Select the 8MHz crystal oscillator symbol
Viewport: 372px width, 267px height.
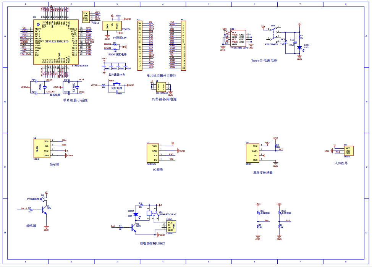(45, 87)
